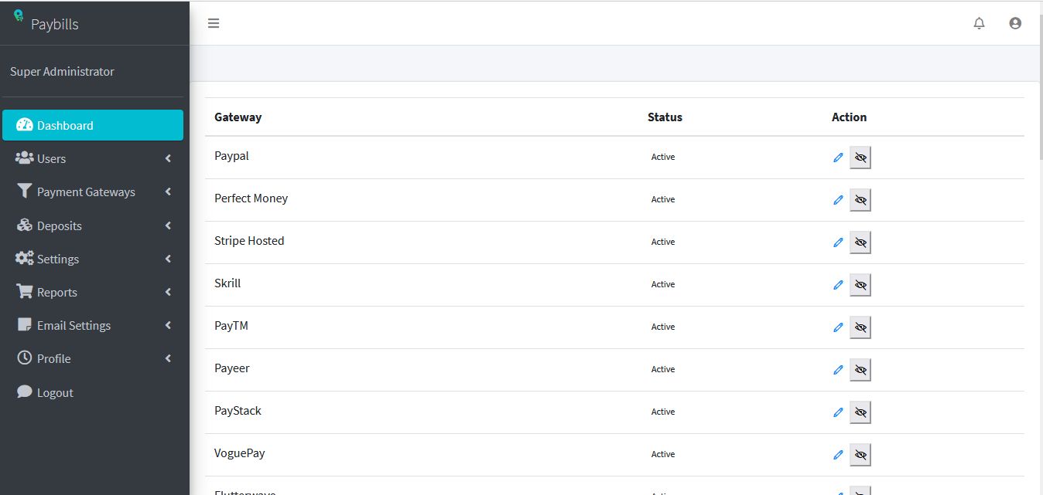Viewport: 1043px width, 495px height.
Task: Go to the Profile menu label
Action: [53, 359]
